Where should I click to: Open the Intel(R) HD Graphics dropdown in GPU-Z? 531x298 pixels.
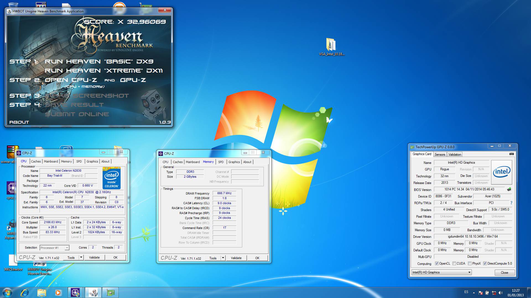pos(441,272)
